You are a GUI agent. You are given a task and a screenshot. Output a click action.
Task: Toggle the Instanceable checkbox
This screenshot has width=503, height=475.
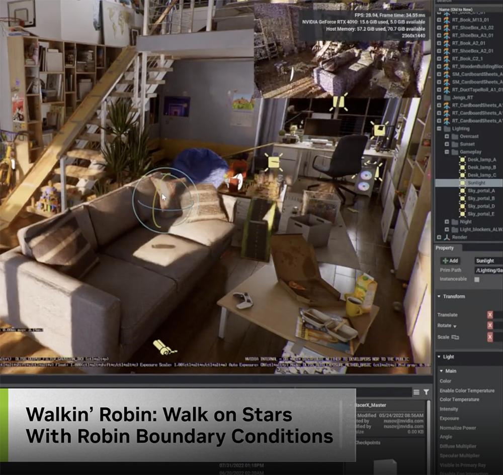(x=477, y=279)
